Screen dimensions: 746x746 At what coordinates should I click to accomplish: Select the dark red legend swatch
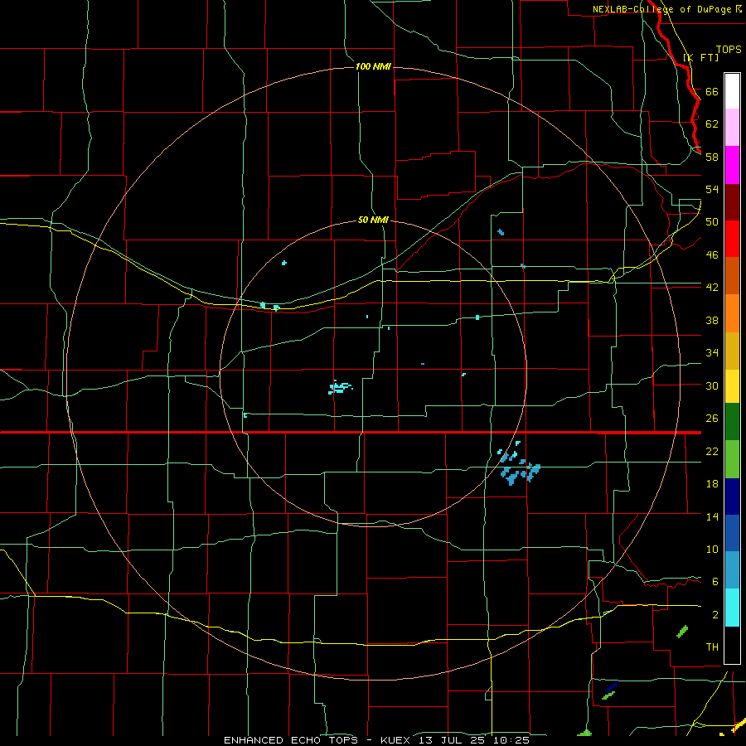(x=732, y=201)
